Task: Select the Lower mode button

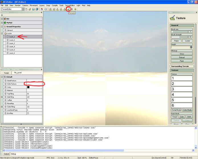Action: 187,41
